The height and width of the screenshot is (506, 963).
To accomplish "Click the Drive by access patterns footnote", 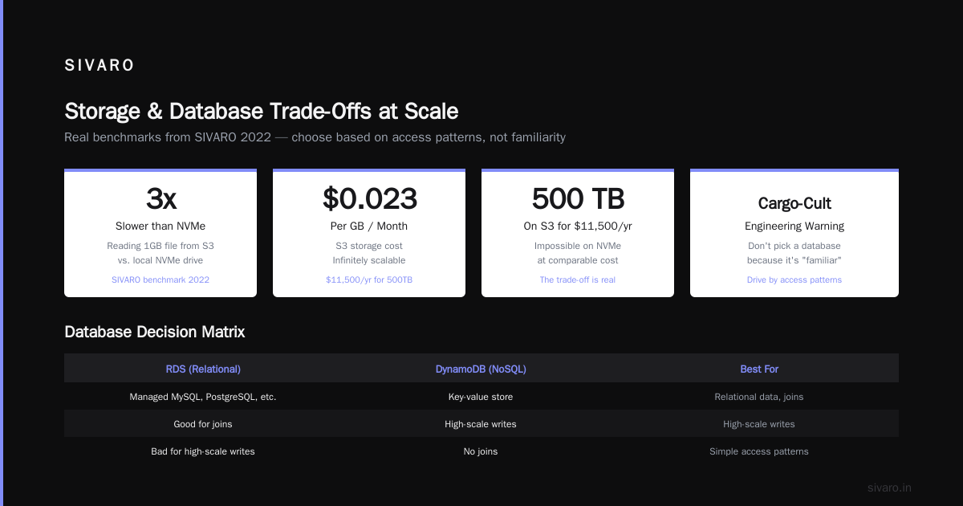I will (x=794, y=280).
